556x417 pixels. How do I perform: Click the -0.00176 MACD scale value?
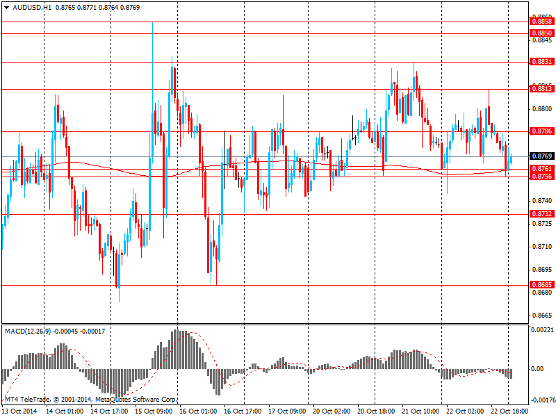coord(541,400)
